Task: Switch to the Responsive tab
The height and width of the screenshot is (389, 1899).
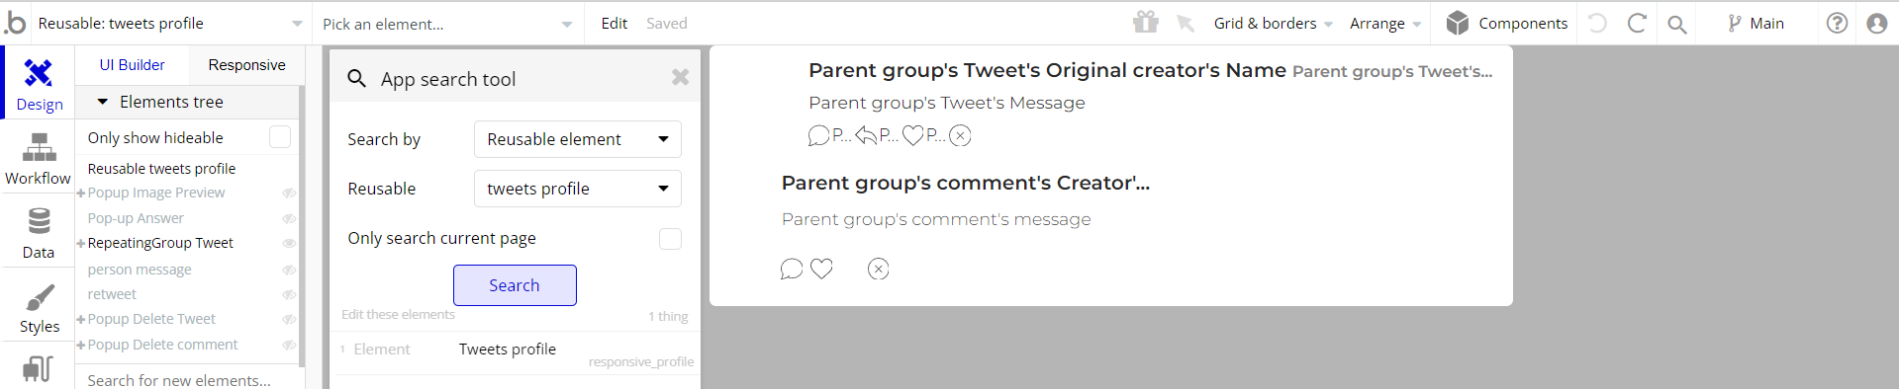Action: click(x=246, y=65)
